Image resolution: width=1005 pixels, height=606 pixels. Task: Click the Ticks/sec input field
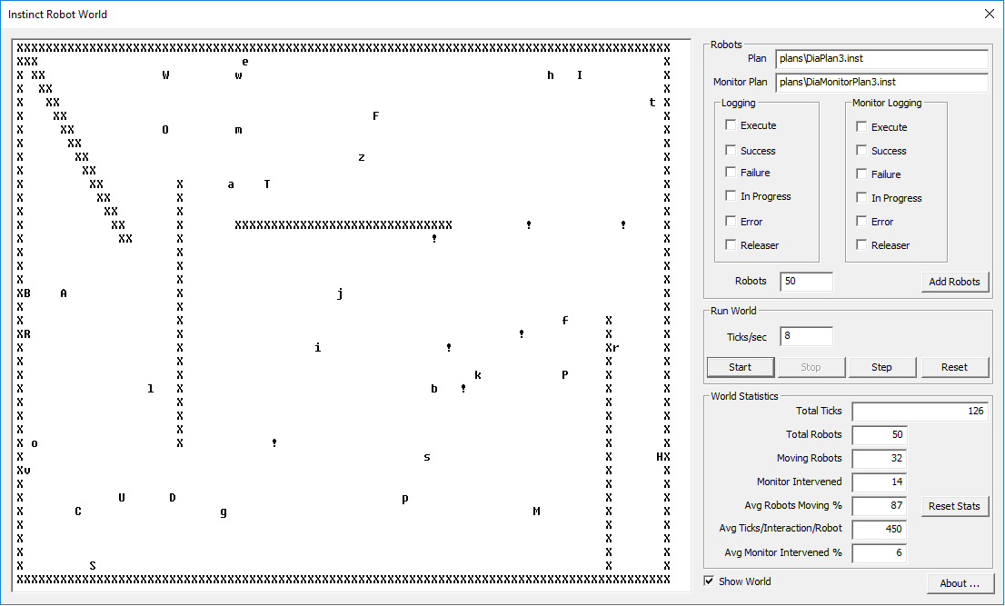(806, 337)
